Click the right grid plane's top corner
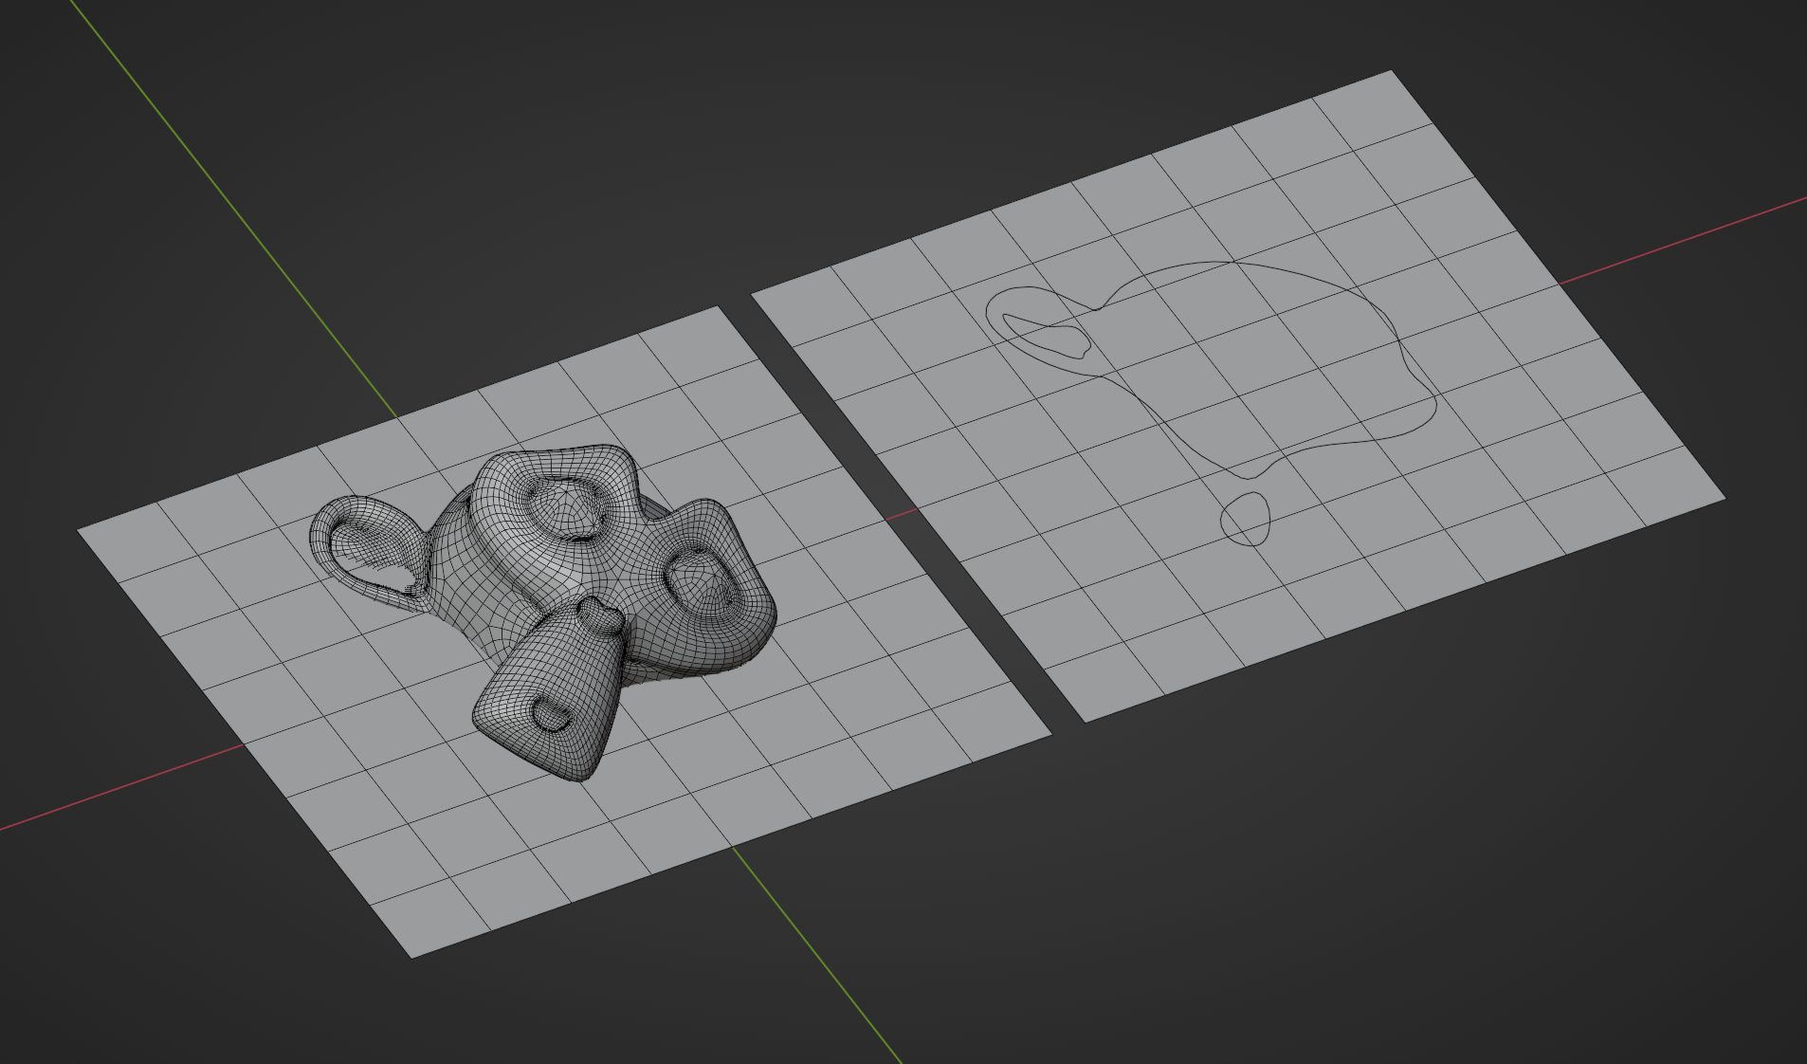Viewport: 1807px width, 1064px height. point(1390,73)
